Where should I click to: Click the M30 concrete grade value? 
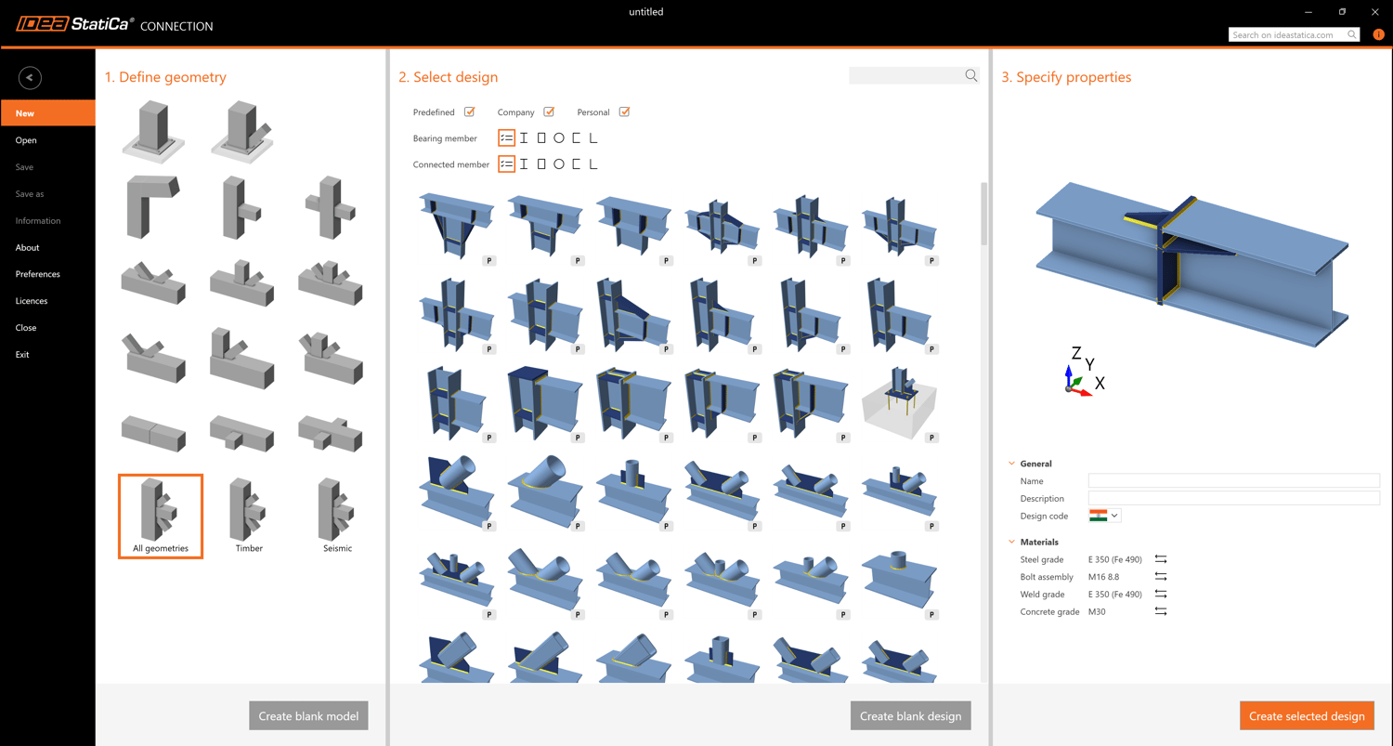click(x=1097, y=612)
